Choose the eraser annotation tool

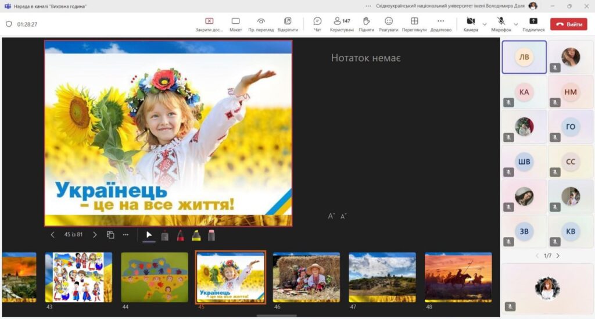[x=212, y=235]
